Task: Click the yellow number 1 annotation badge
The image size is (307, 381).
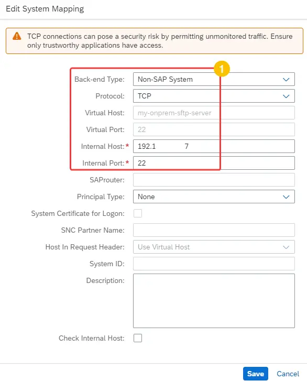Action: pyautogui.click(x=222, y=69)
